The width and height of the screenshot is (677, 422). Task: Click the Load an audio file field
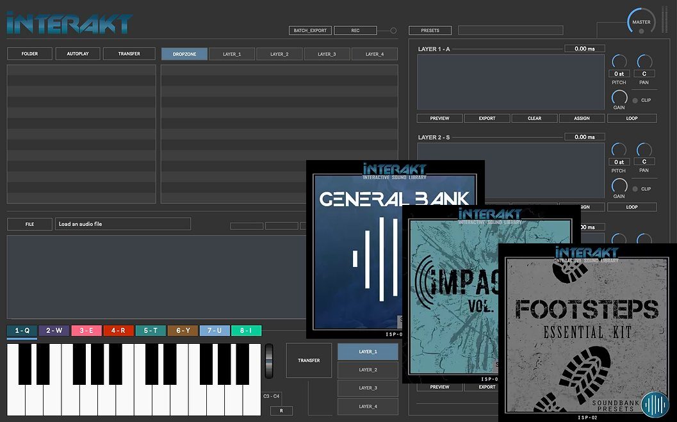click(123, 223)
